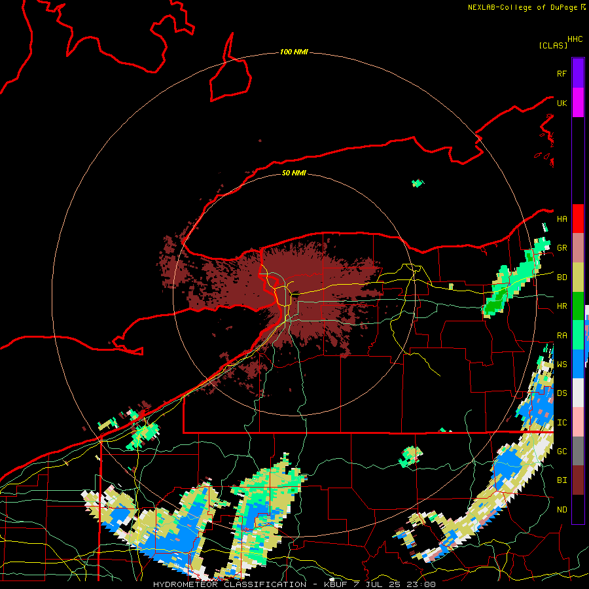Click the WS blue legend color block
The image size is (589, 589).
[578, 364]
